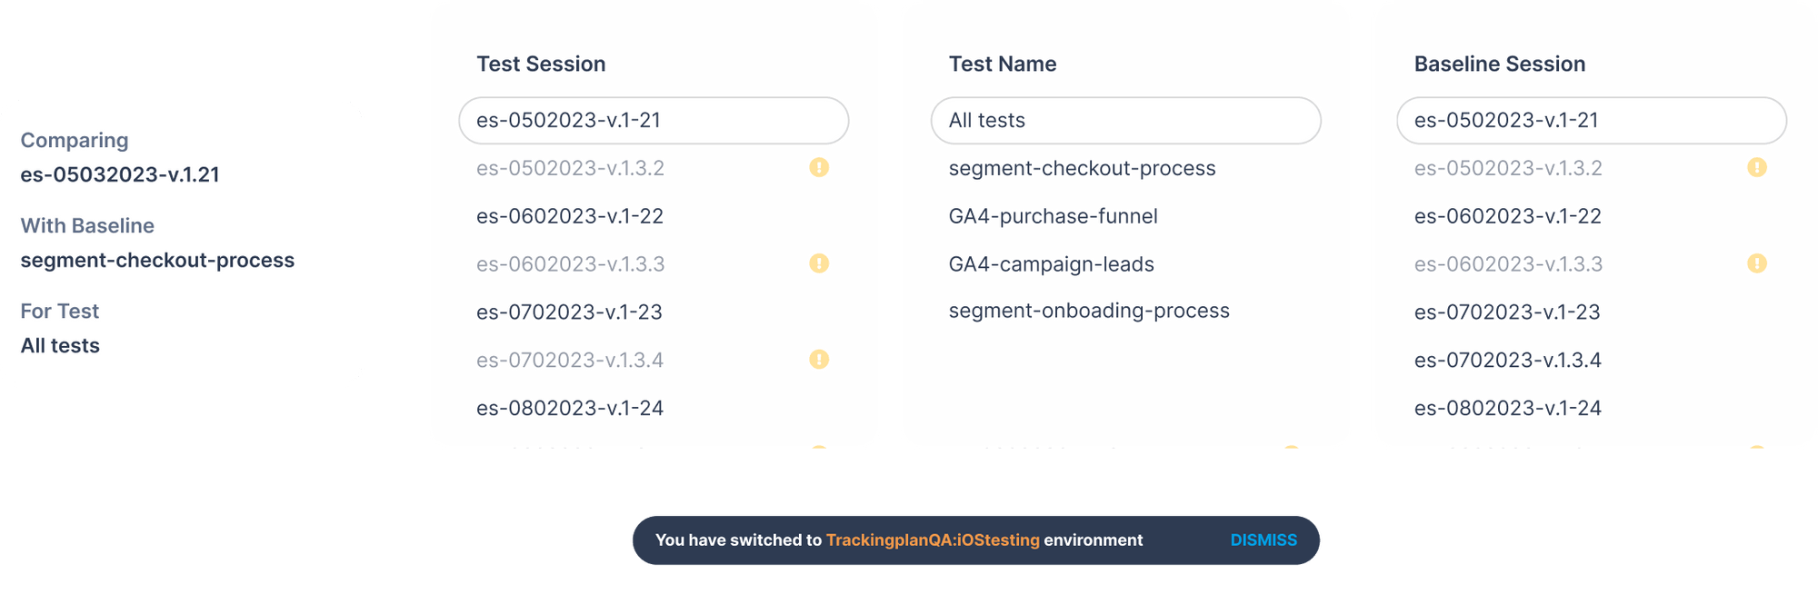Click the warning badge beside es-0602023-v.1.3.3 baseline session
The image size is (1818, 594).
click(1756, 263)
